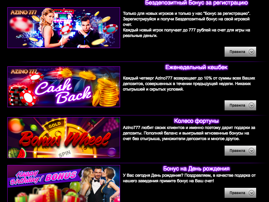Screen dimensions: 269x202
Task: Click the Bonus Wheel banner image
Action: pyautogui.click(x=64, y=138)
